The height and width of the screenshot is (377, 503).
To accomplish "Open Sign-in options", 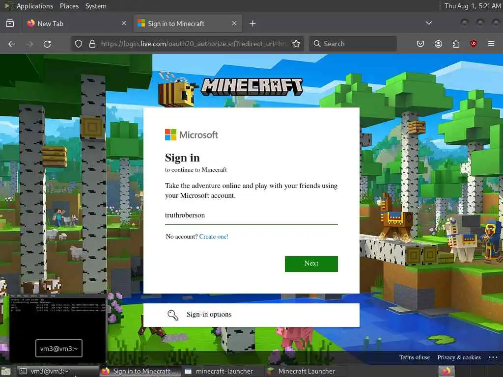I will pos(251,315).
